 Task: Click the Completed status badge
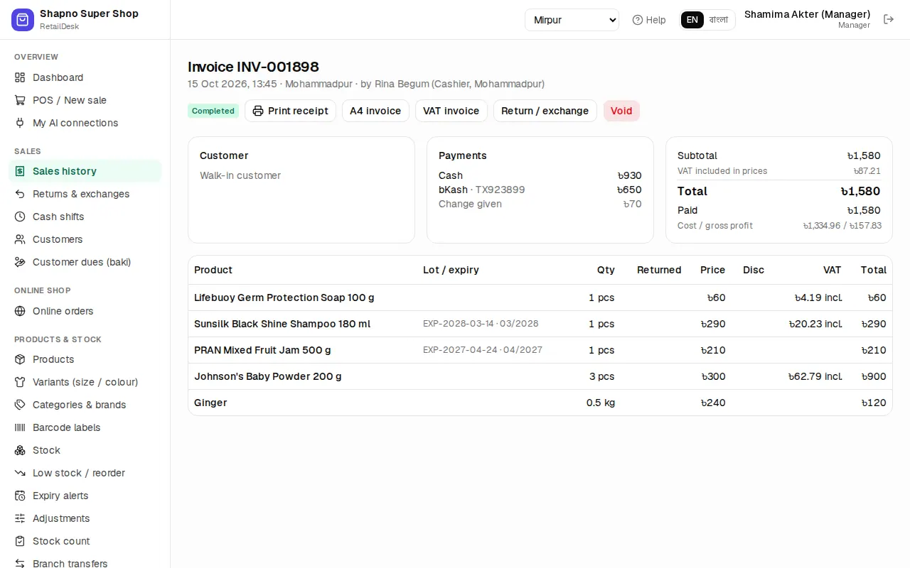coord(213,111)
